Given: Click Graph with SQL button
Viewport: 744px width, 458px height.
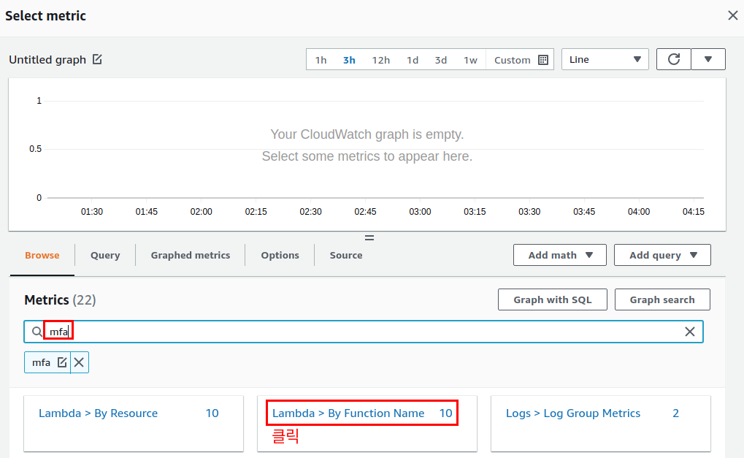Looking at the screenshot, I should [x=552, y=299].
